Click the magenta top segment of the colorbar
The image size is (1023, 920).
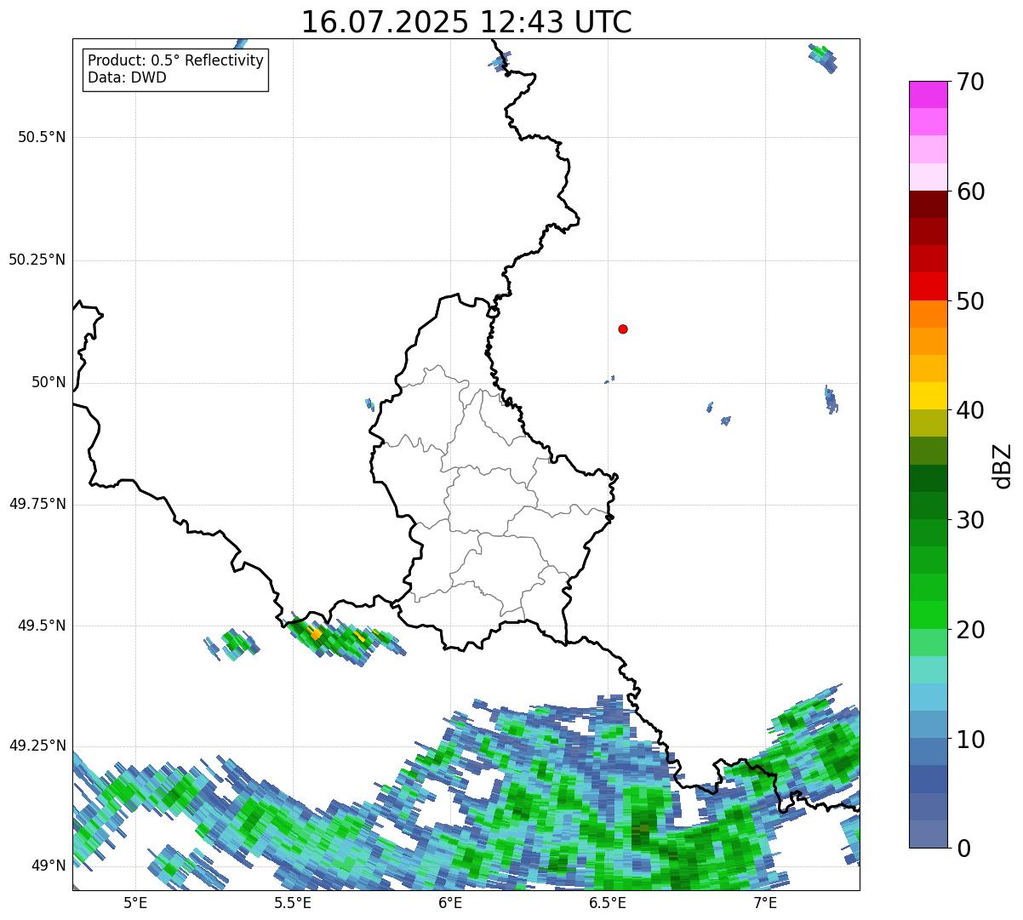click(928, 94)
